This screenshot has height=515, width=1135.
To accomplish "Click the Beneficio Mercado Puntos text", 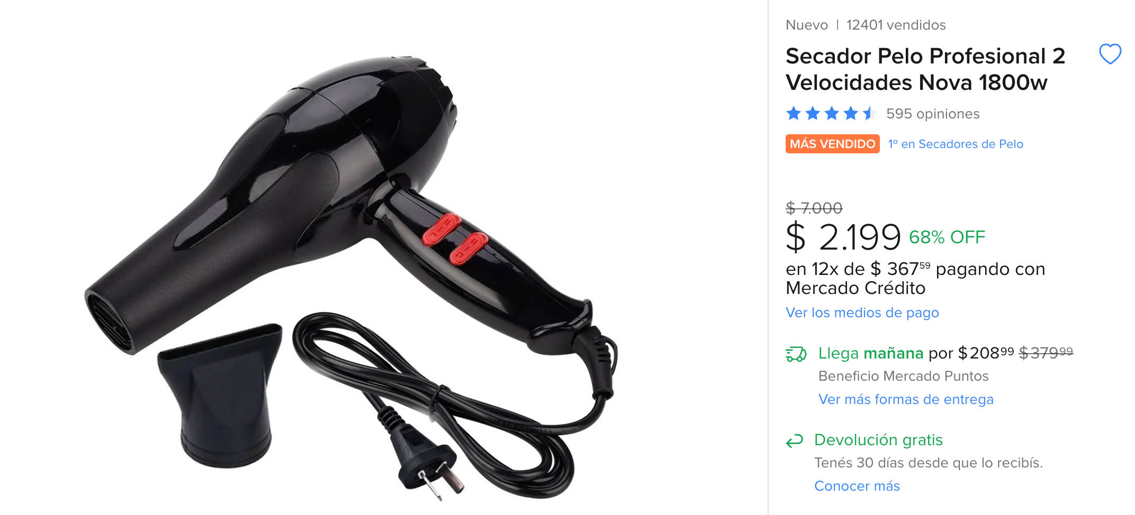I will click(903, 376).
